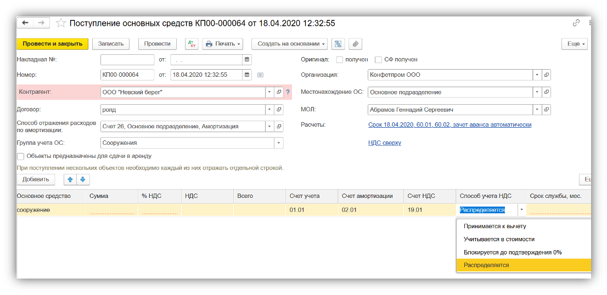
Task: Open attached files paperclip icon
Action: coord(355,44)
